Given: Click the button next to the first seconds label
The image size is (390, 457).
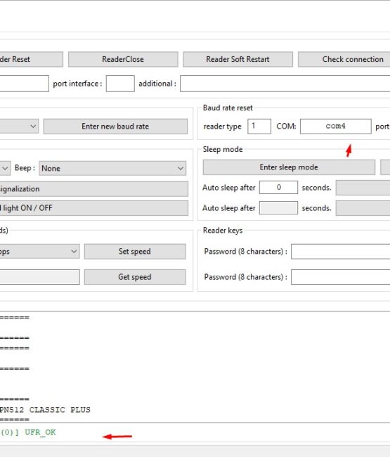Looking at the screenshot, I should pos(363,188).
